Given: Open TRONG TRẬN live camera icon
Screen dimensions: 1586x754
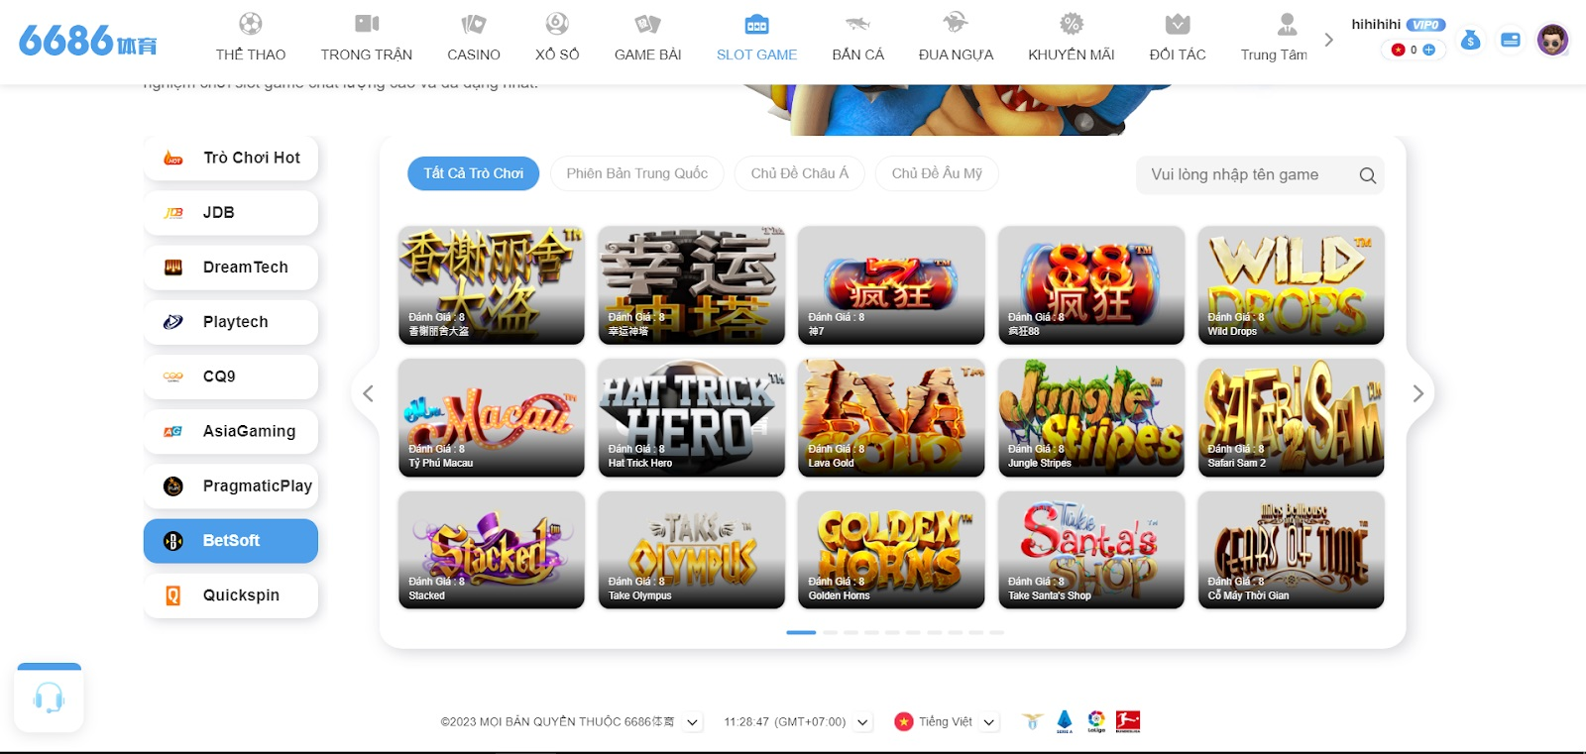Looking at the screenshot, I should coord(367,24).
